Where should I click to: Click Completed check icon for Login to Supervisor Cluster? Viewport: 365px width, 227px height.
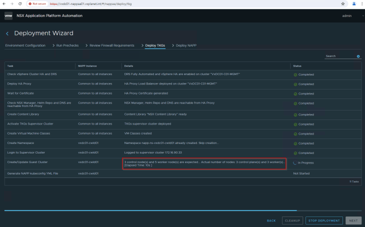[295, 153]
